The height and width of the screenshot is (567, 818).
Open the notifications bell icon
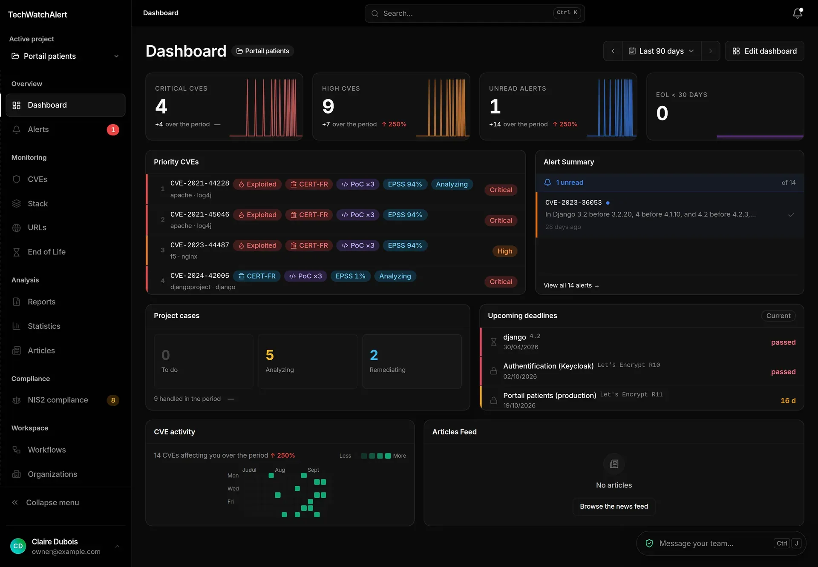[798, 13]
